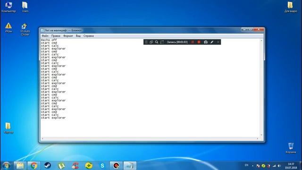The width and height of the screenshot is (302, 170).
Task: Take a snapshot with the camera icon
Action: (206, 42)
